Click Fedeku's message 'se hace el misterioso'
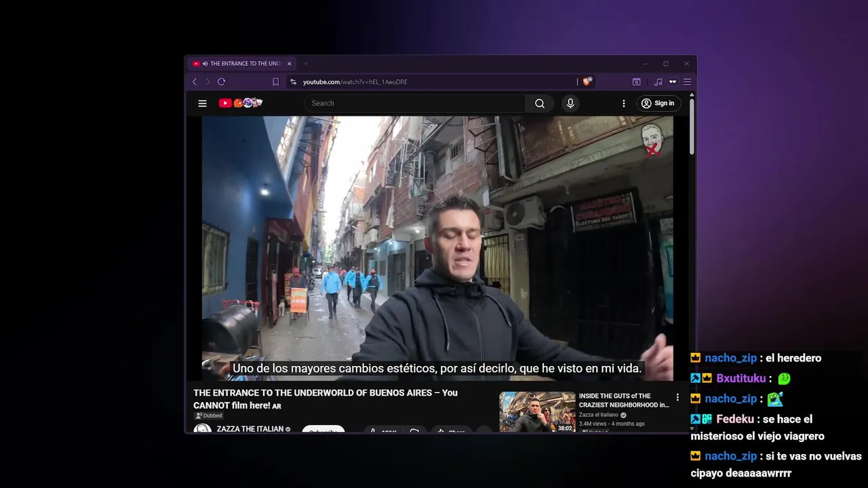 pyautogui.click(x=757, y=428)
